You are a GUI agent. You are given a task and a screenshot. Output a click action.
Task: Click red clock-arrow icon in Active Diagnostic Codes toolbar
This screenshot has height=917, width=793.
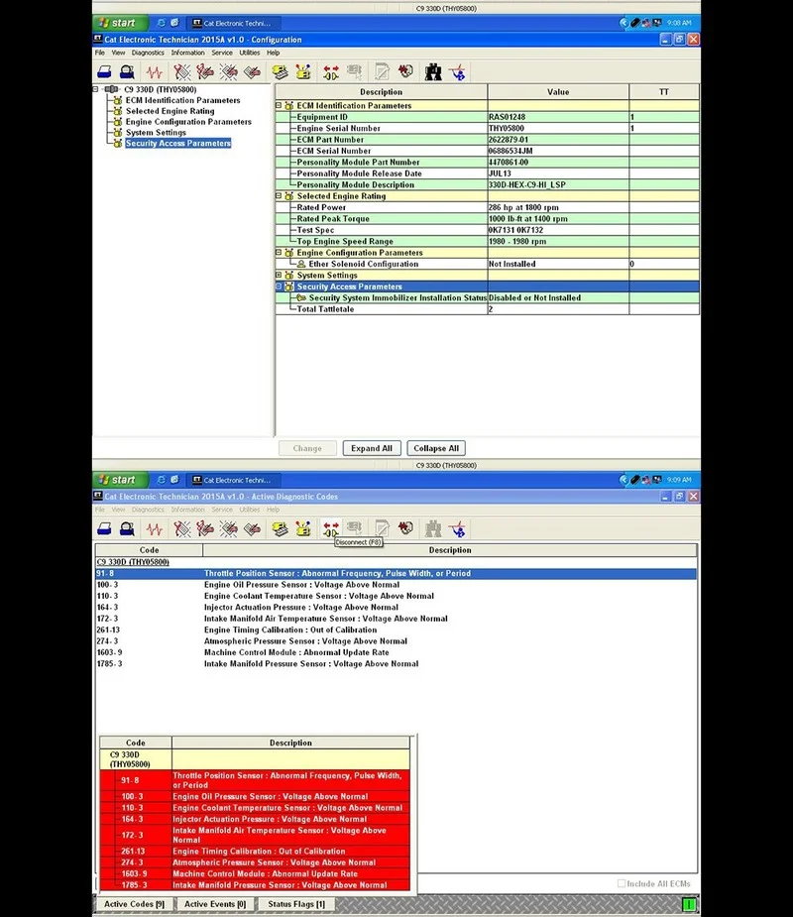[x=405, y=528]
